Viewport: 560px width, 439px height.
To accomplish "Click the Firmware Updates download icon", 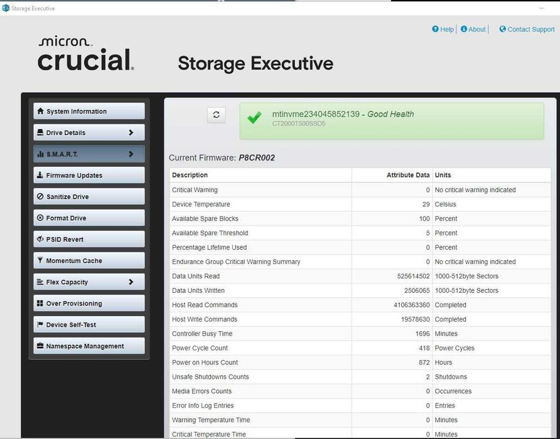I will [40, 175].
